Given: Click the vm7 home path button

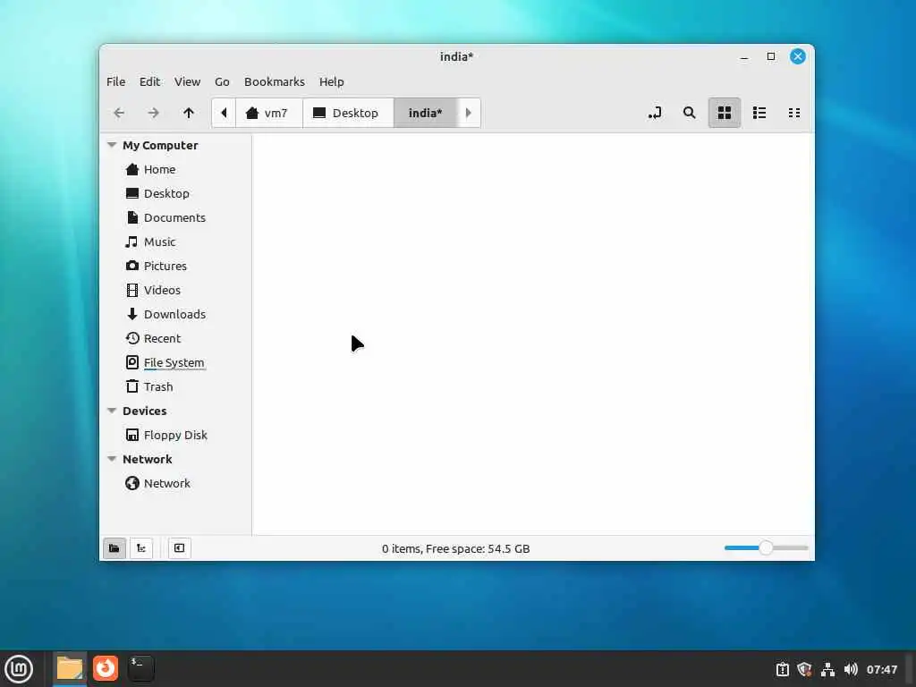Looking at the screenshot, I should (x=268, y=113).
